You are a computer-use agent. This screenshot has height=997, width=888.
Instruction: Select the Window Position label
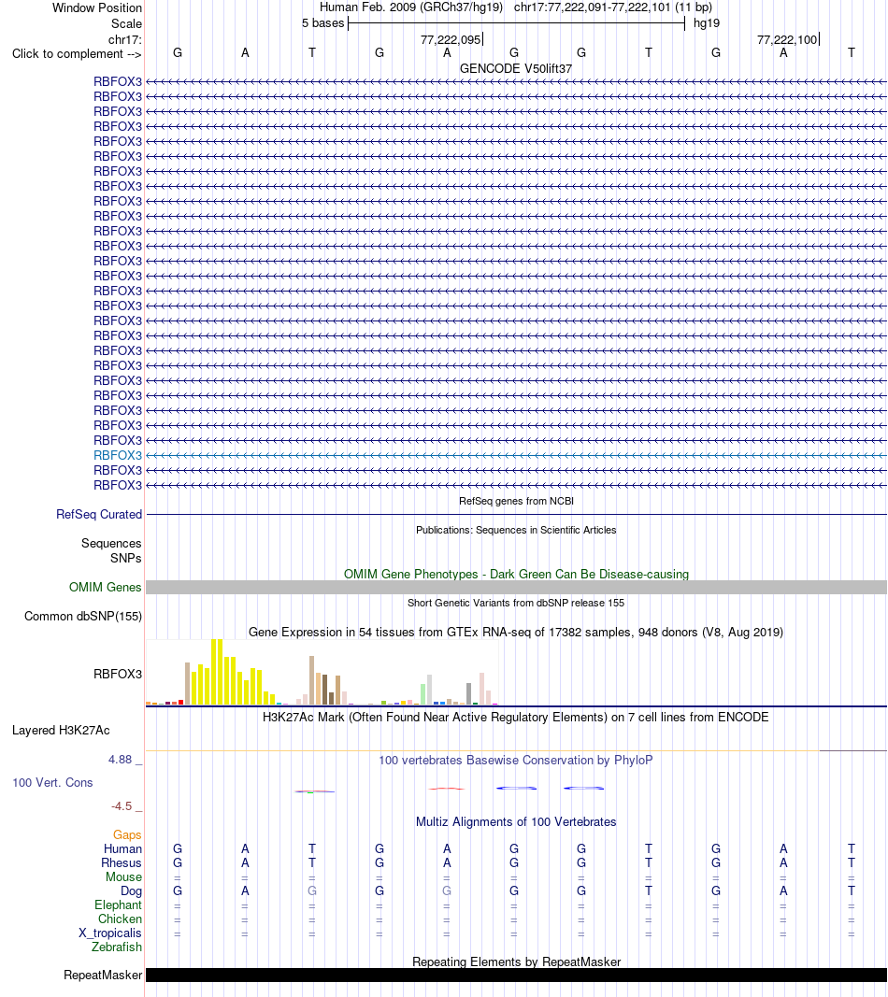pyautogui.click(x=96, y=8)
